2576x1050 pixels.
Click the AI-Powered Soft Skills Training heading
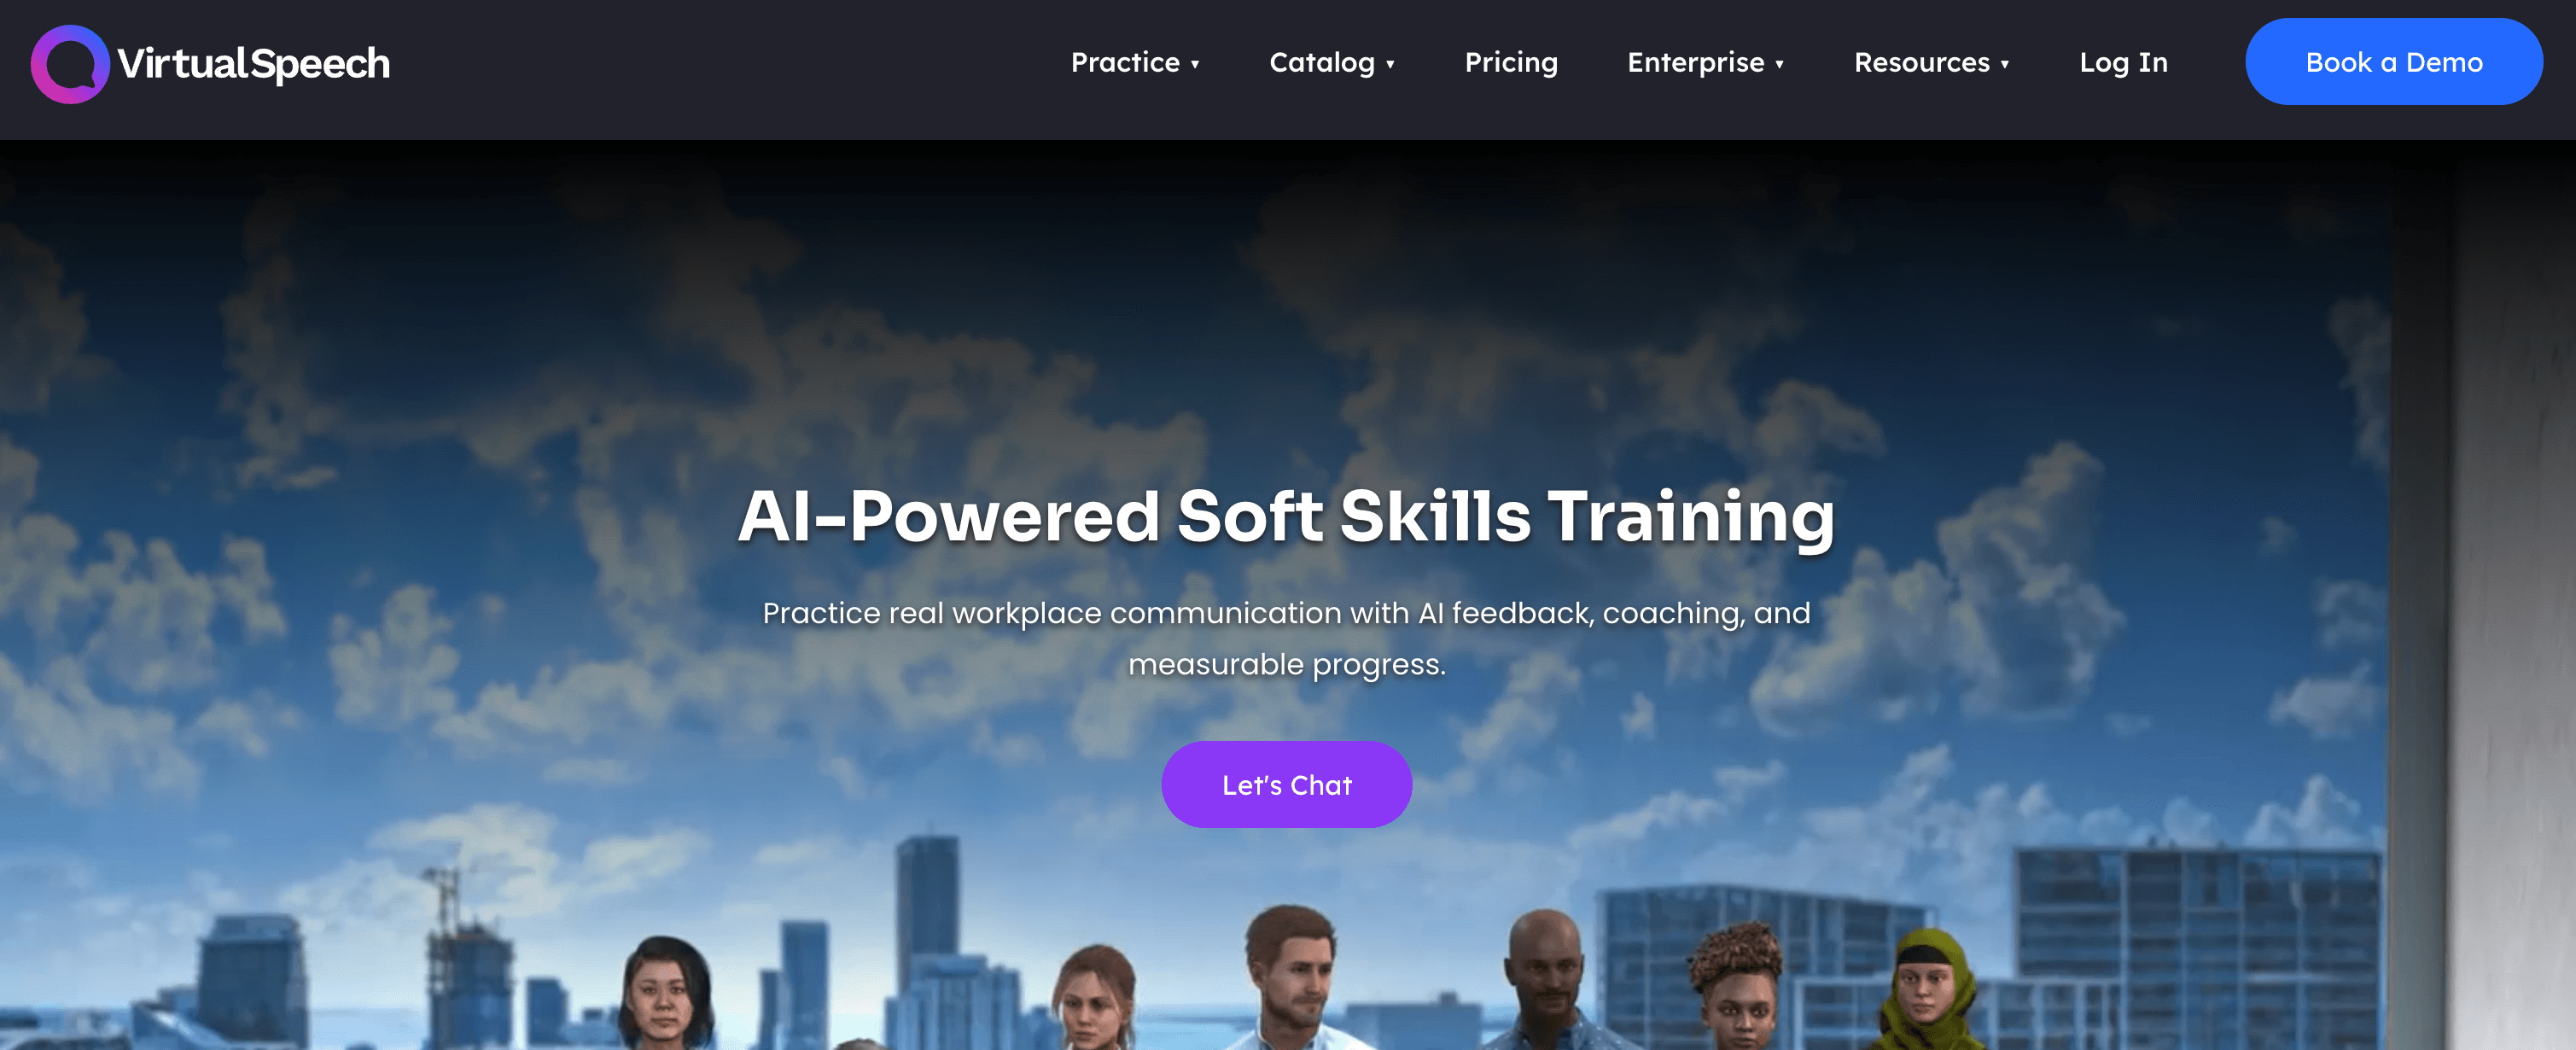[1287, 516]
